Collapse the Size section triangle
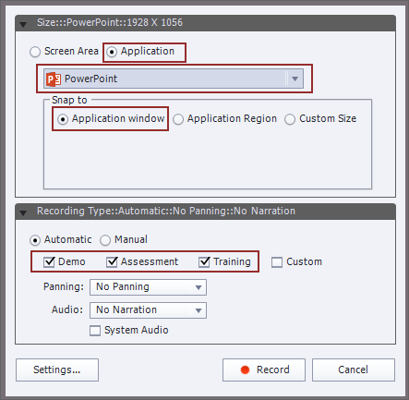 tap(23, 24)
